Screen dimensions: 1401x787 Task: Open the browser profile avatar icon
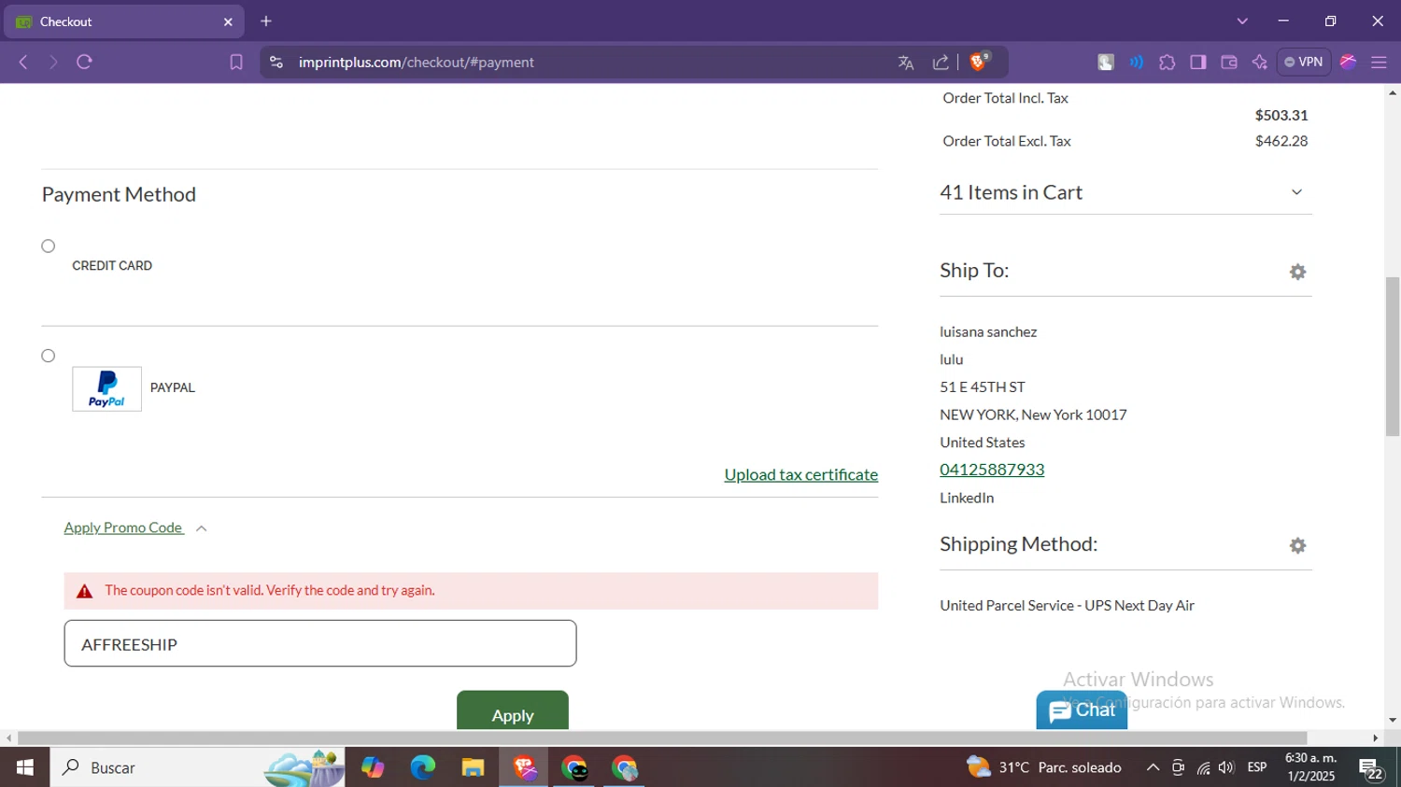(x=1348, y=63)
